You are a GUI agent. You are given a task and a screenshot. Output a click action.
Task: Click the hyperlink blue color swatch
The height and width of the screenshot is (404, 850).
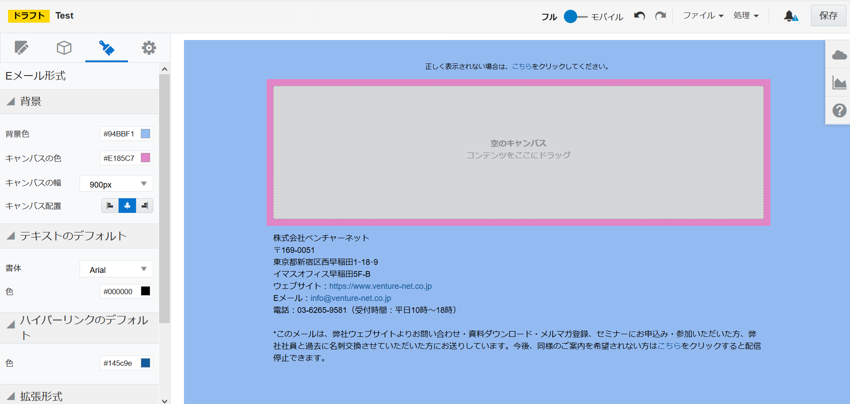click(x=145, y=363)
